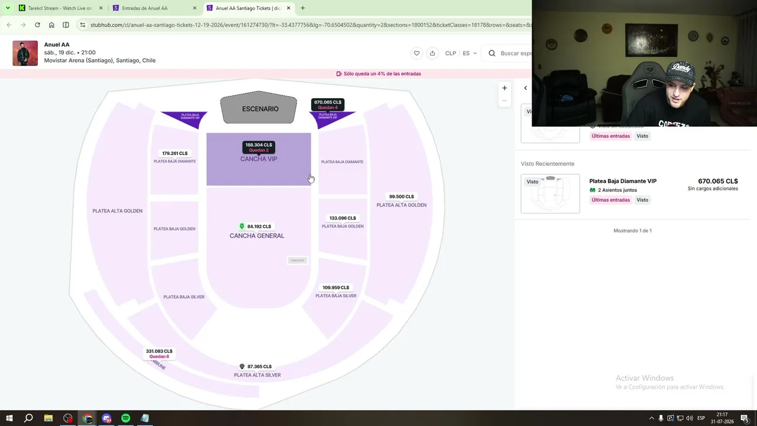Close the Anuel AA Santiago Tickets tab

289,8
